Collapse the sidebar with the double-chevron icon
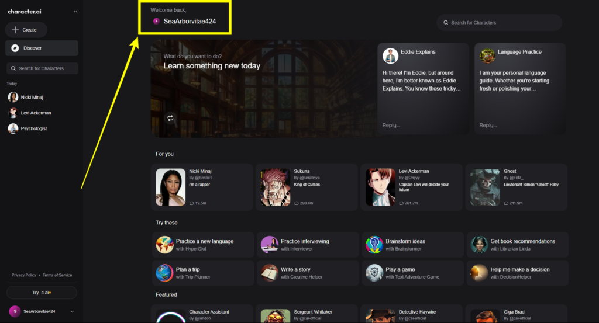This screenshot has height=323, width=599. point(75,12)
